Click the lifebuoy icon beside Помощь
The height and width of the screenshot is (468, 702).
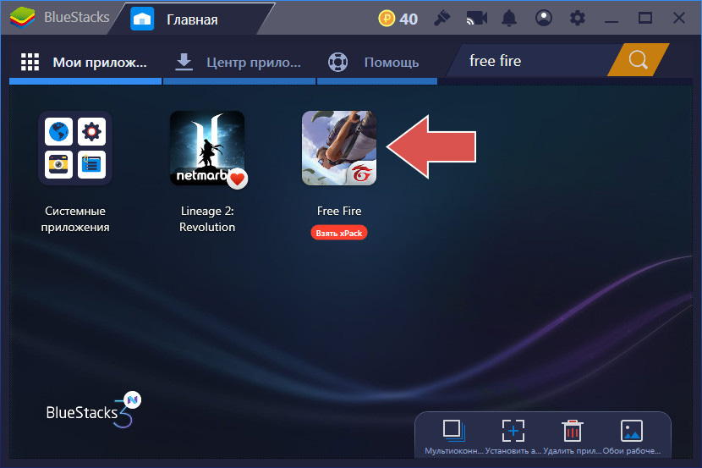pyautogui.click(x=338, y=63)
